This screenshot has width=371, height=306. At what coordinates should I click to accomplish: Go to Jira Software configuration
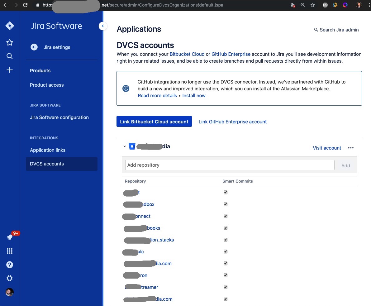coord(59,117)
